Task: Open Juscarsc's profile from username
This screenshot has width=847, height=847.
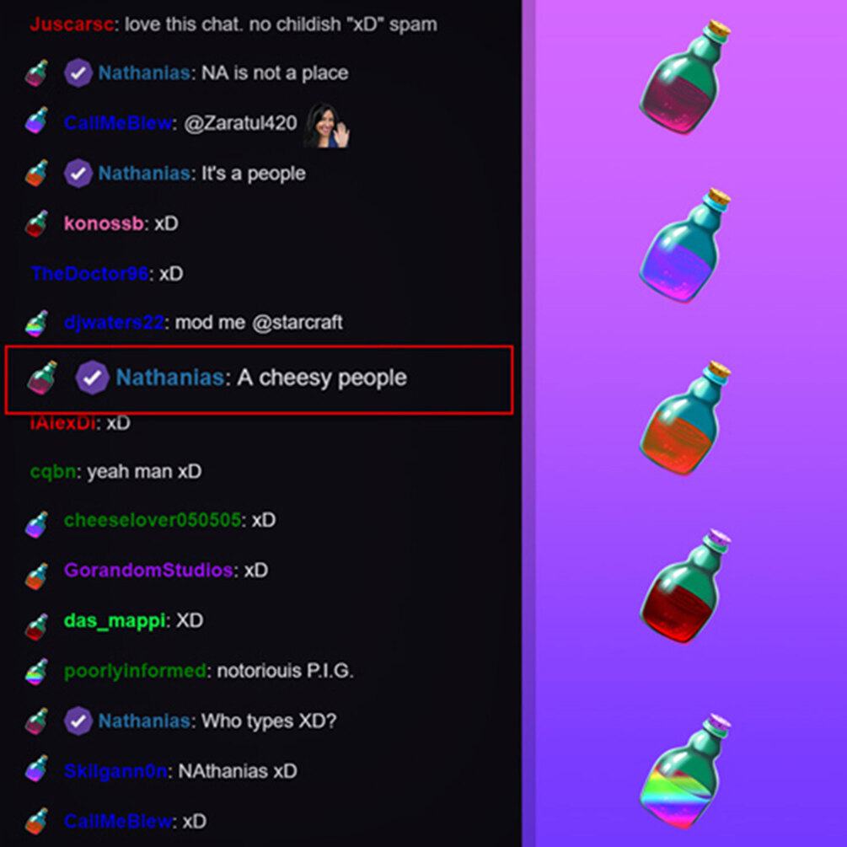Action: click(72, 24)
